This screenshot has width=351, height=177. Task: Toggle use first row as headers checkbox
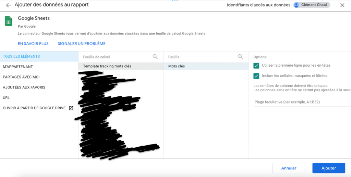click(256, 65)
